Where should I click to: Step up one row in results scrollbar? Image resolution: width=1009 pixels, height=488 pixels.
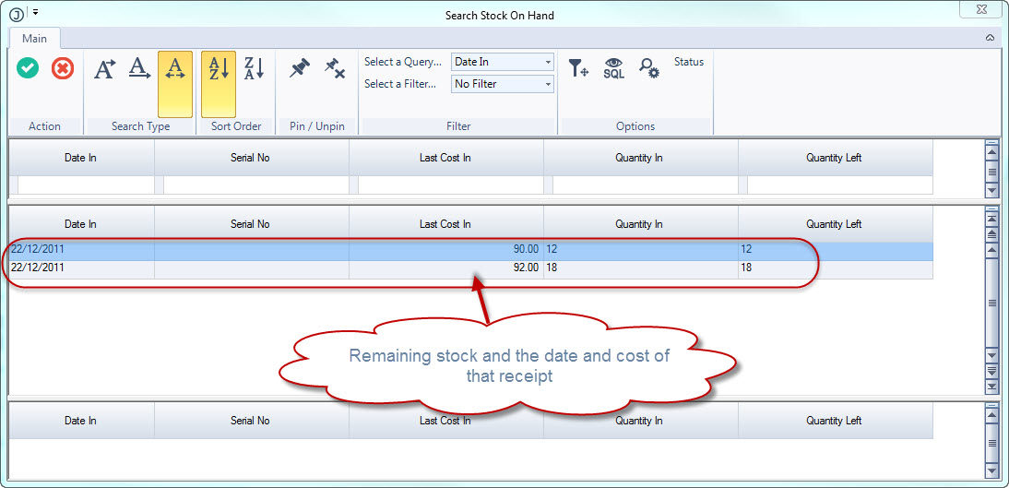(991, 248)
